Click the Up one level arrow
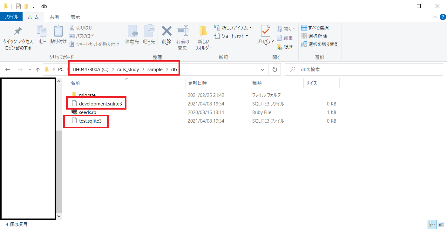The height and width of the screenshot is (229, 447). coord(38,70)
